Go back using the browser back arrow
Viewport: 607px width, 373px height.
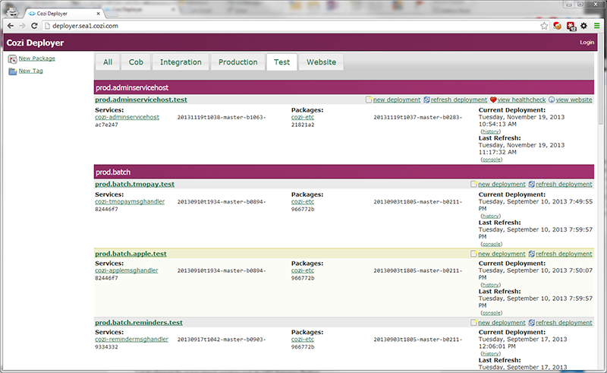click(11, 26)
